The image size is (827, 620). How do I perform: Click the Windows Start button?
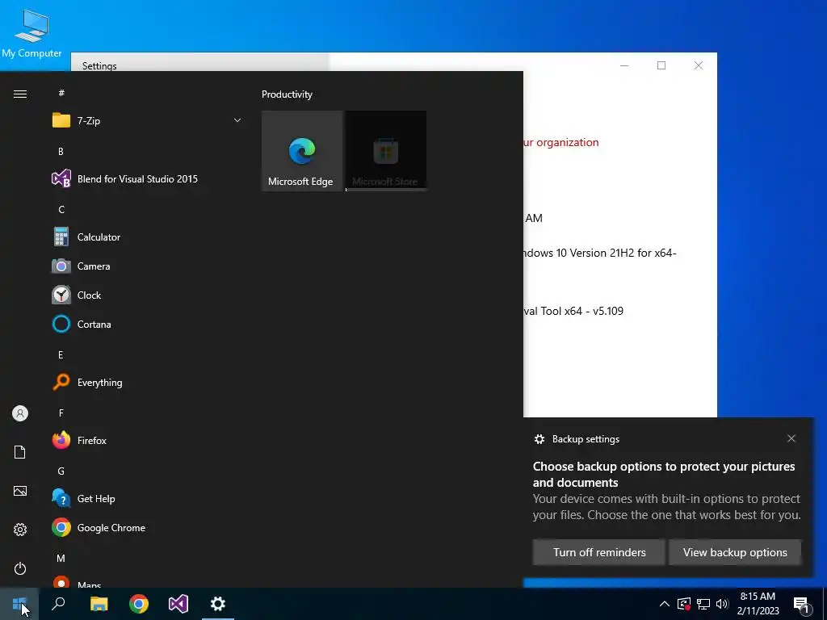pos(19,604)
